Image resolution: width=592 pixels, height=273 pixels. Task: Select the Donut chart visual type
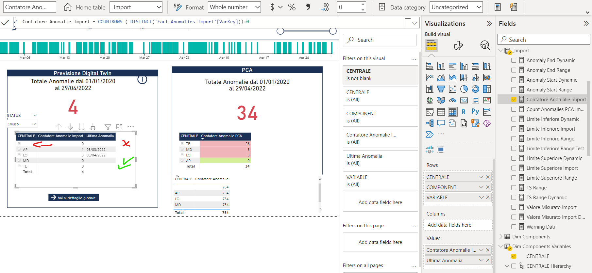pos(475,89)
